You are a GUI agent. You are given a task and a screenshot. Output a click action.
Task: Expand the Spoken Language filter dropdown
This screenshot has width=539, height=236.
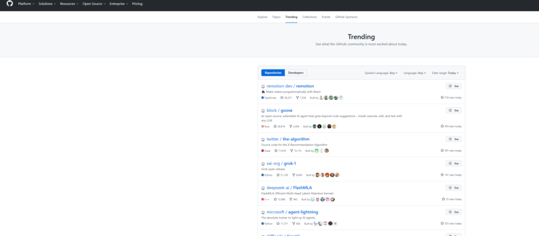(x=381, y=73)
